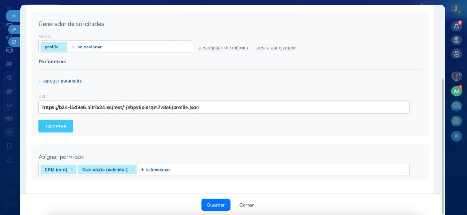Open the user profile avatar at top right
This screenshot has width=467, height=215.
pos(456,9)
